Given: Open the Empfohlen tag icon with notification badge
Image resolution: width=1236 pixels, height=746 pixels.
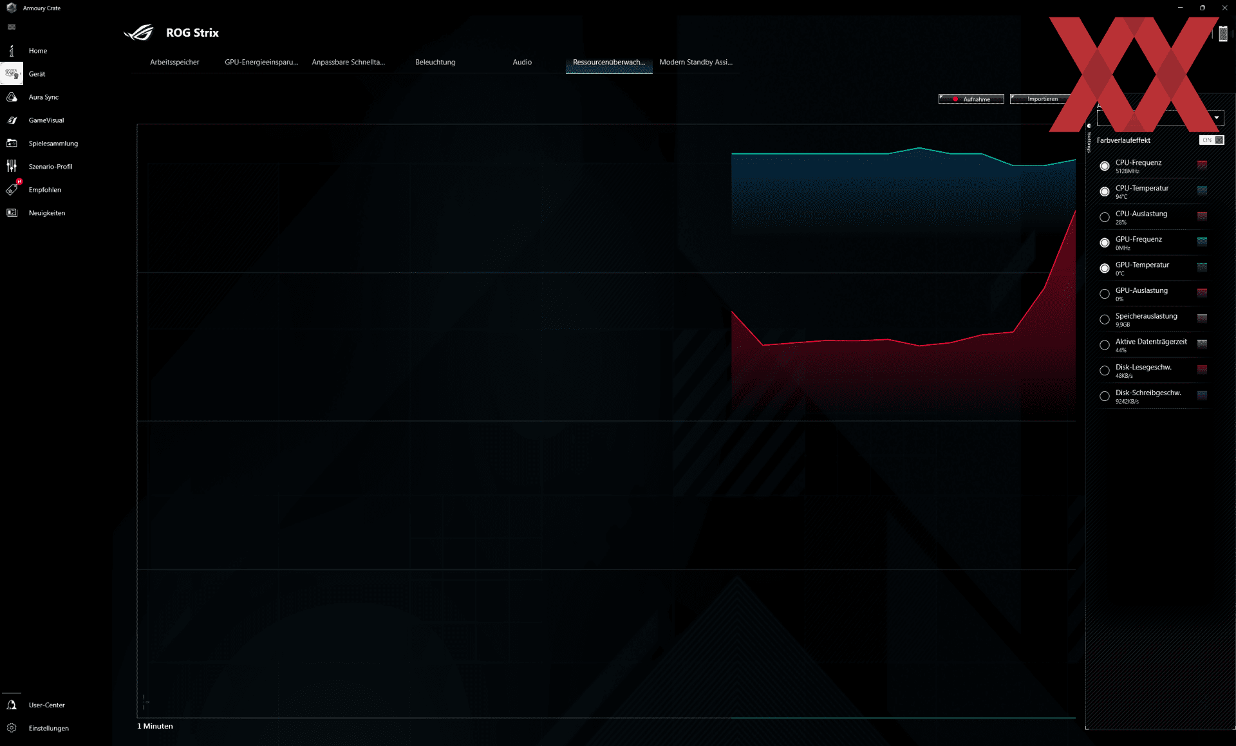Looking at the screenshot, I should click(x=12, y=189).
